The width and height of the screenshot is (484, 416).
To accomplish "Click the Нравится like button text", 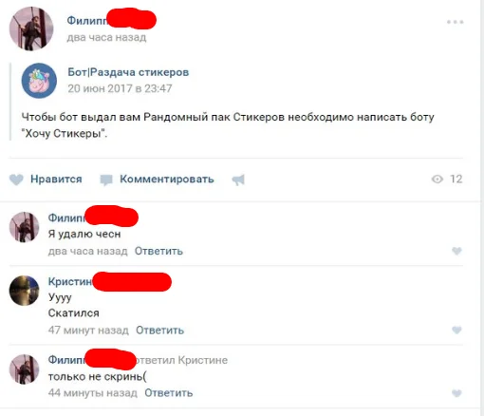I will [x=56, y=180].
